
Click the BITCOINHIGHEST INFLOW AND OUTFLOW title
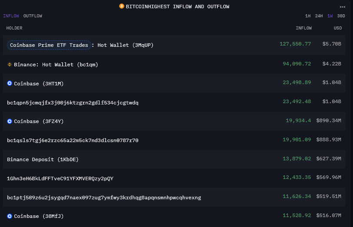tap(177, 7)
